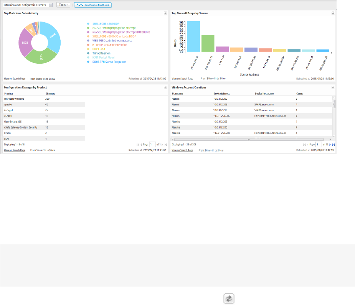355x305 pixels.
Task: Maximize the Top Firewall Drops by Source panel
Action: click(x=333, y=13)
